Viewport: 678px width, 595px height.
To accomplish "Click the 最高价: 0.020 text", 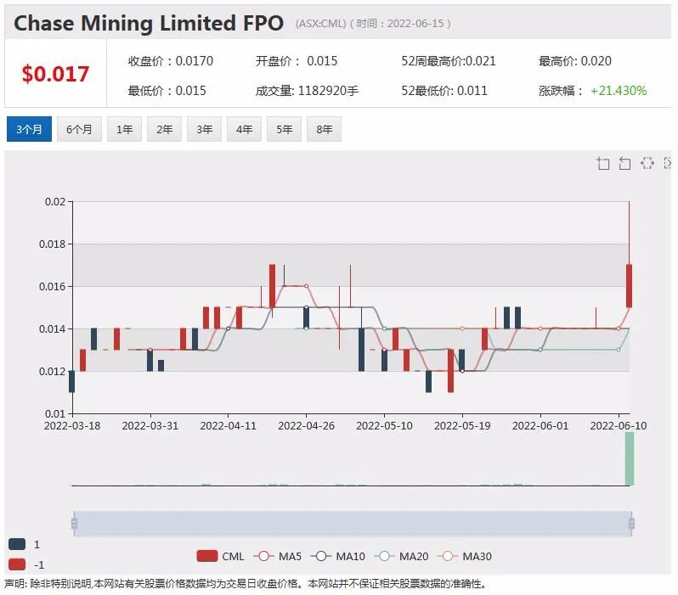I will click(575, 61).
